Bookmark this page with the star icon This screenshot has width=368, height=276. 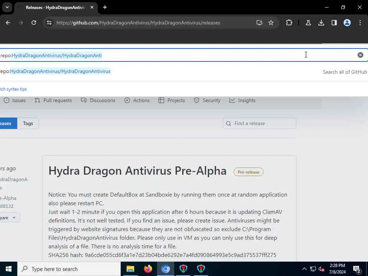pos(271,23)
